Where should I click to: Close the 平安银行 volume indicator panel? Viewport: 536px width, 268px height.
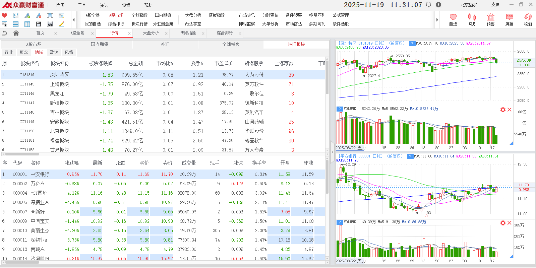click(510, 223)
